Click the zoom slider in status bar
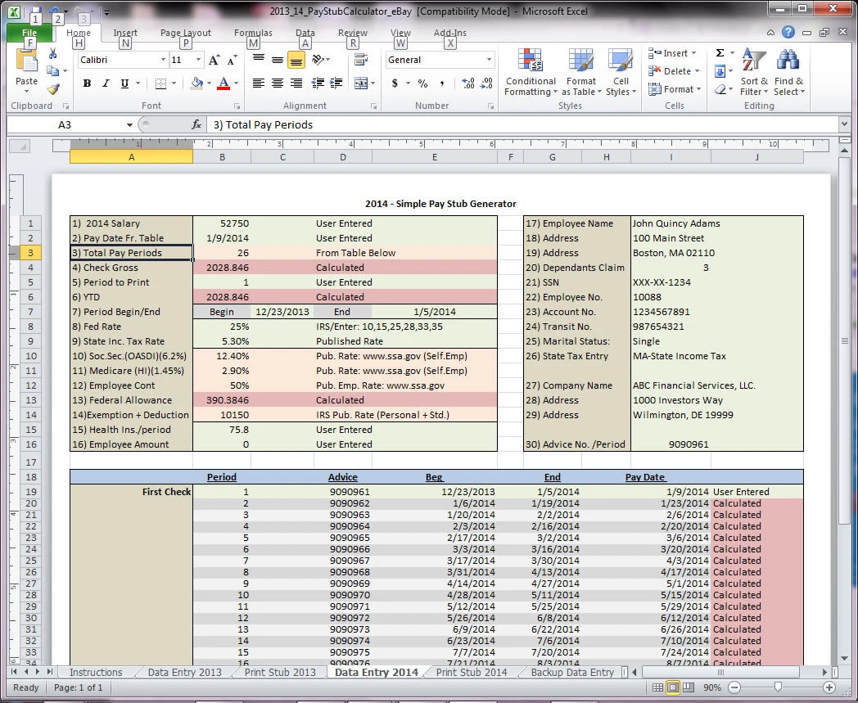The height and width of the screenshot is (703, 858). coord(777,687)
